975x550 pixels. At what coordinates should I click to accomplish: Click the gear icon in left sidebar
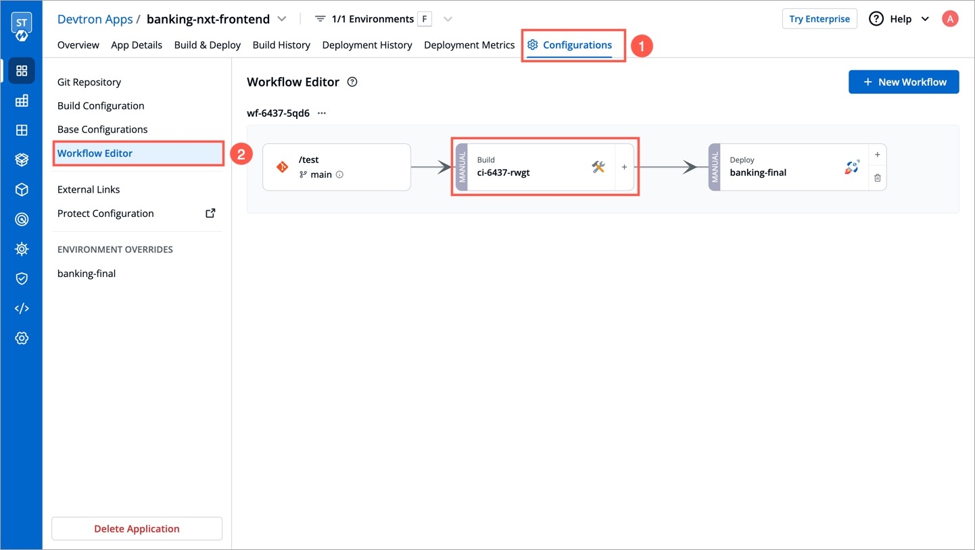(x=22, y=338)
